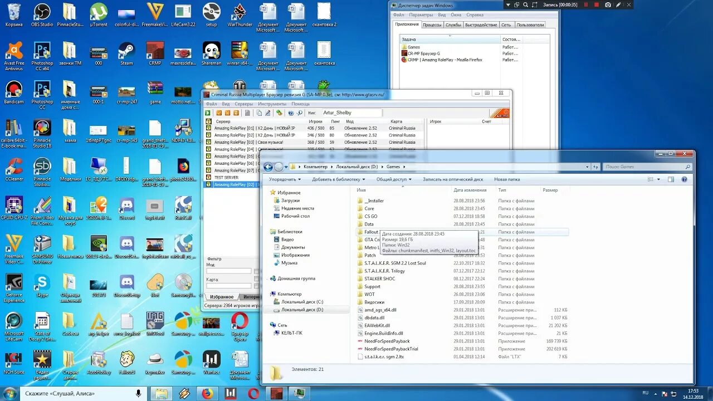Viewport: 713px width, 401px height.
Task: Select the OBS Studio desktop icon
Action: point(42,15)
